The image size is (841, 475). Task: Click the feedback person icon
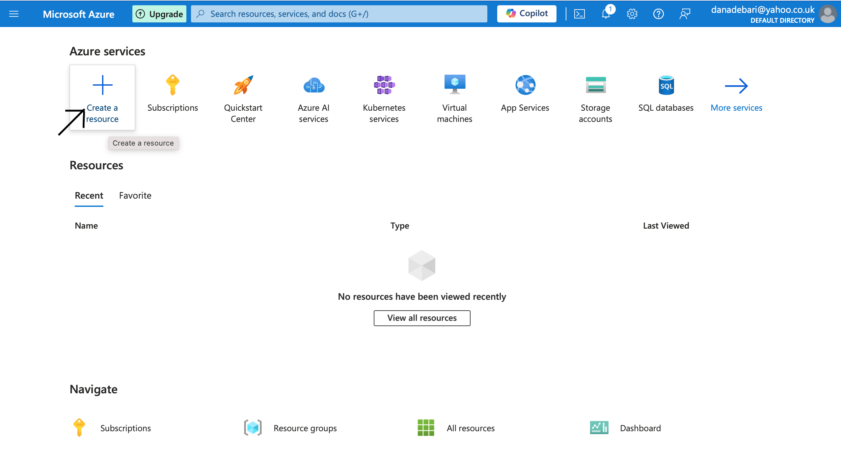[685, 14]
